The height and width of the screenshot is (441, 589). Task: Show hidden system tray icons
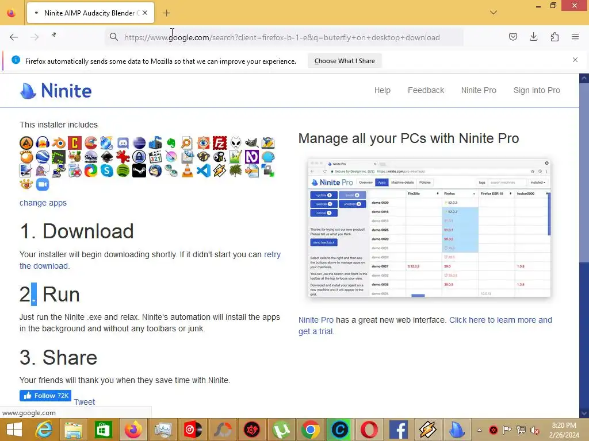coord(479,430)
